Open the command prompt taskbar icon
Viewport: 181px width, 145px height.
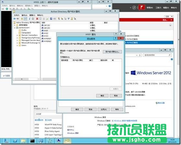32,141
